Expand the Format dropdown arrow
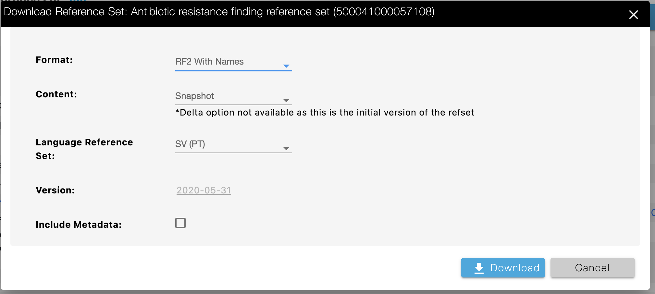This screenshot has height=294, width=655. (x=286, y=66)
